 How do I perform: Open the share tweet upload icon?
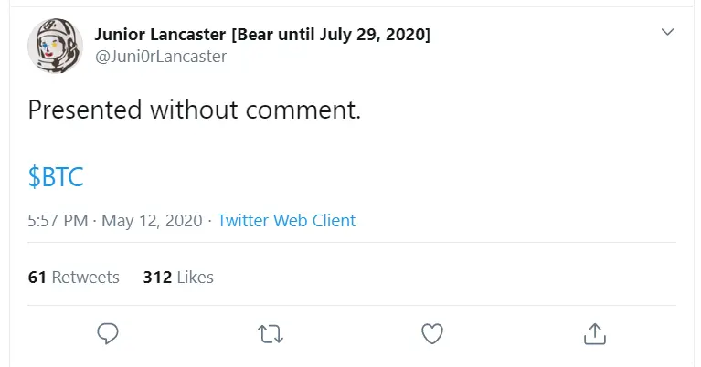click(595, 333)
